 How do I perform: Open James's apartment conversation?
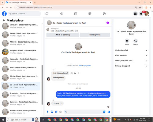[21, 34]
